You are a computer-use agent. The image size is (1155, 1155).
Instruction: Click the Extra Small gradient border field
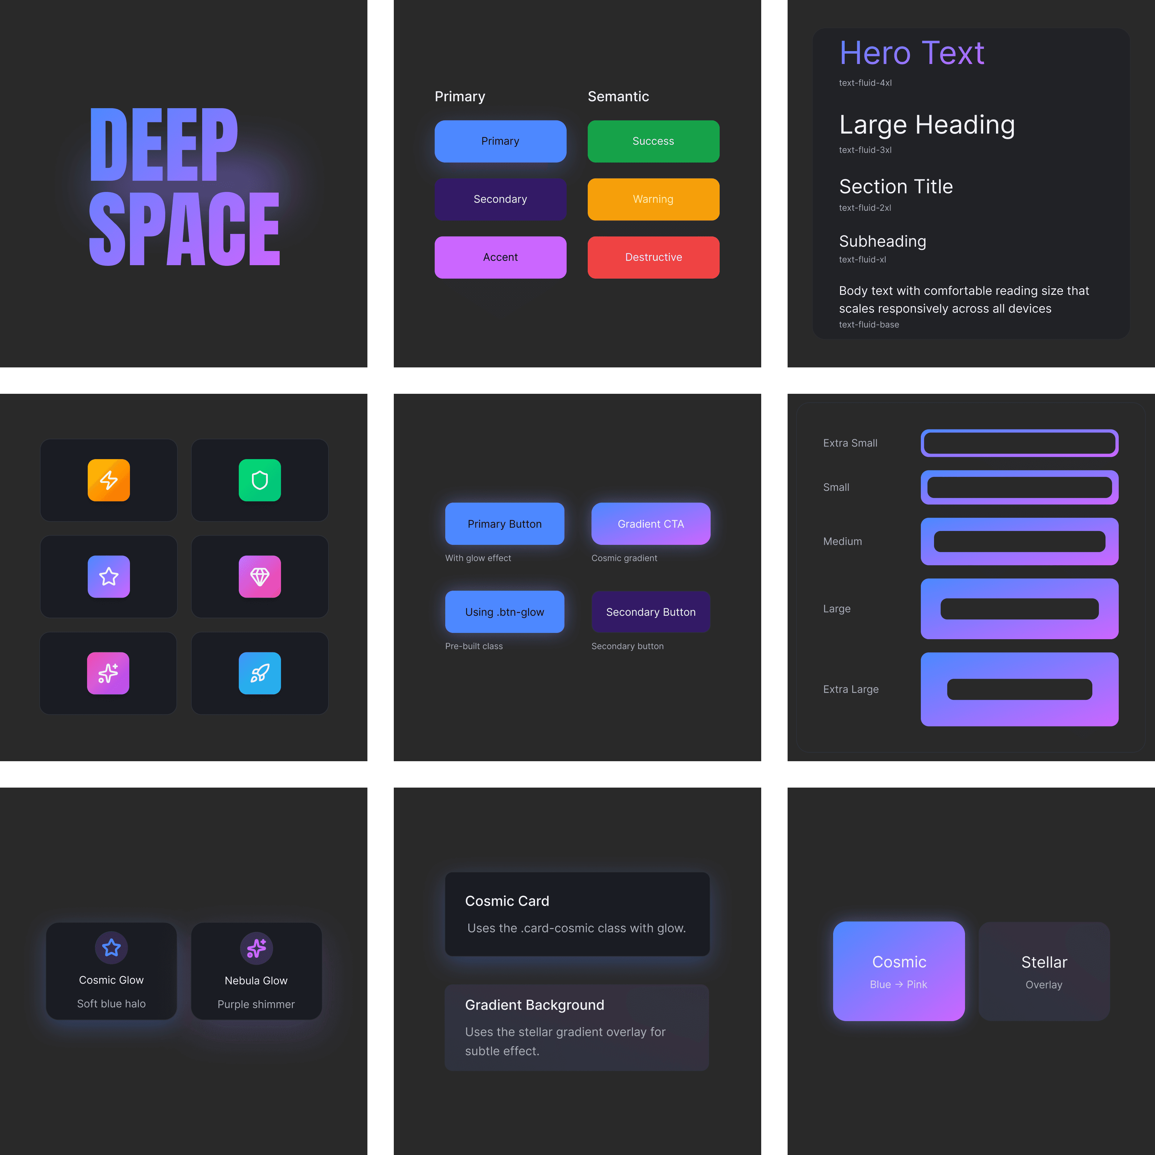(x=1019, y=443)
